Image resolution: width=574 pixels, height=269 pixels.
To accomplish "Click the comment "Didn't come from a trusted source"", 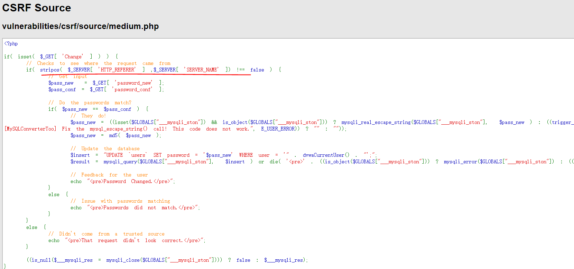I will click(x=107, y=234).
